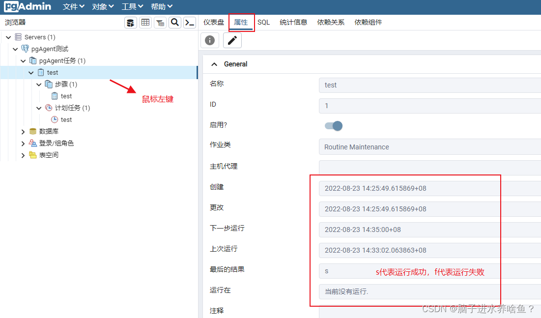The height and width of the screenshot is (318, 541).
Task: Select the test schedule under 计划任务
Action: 64,119
